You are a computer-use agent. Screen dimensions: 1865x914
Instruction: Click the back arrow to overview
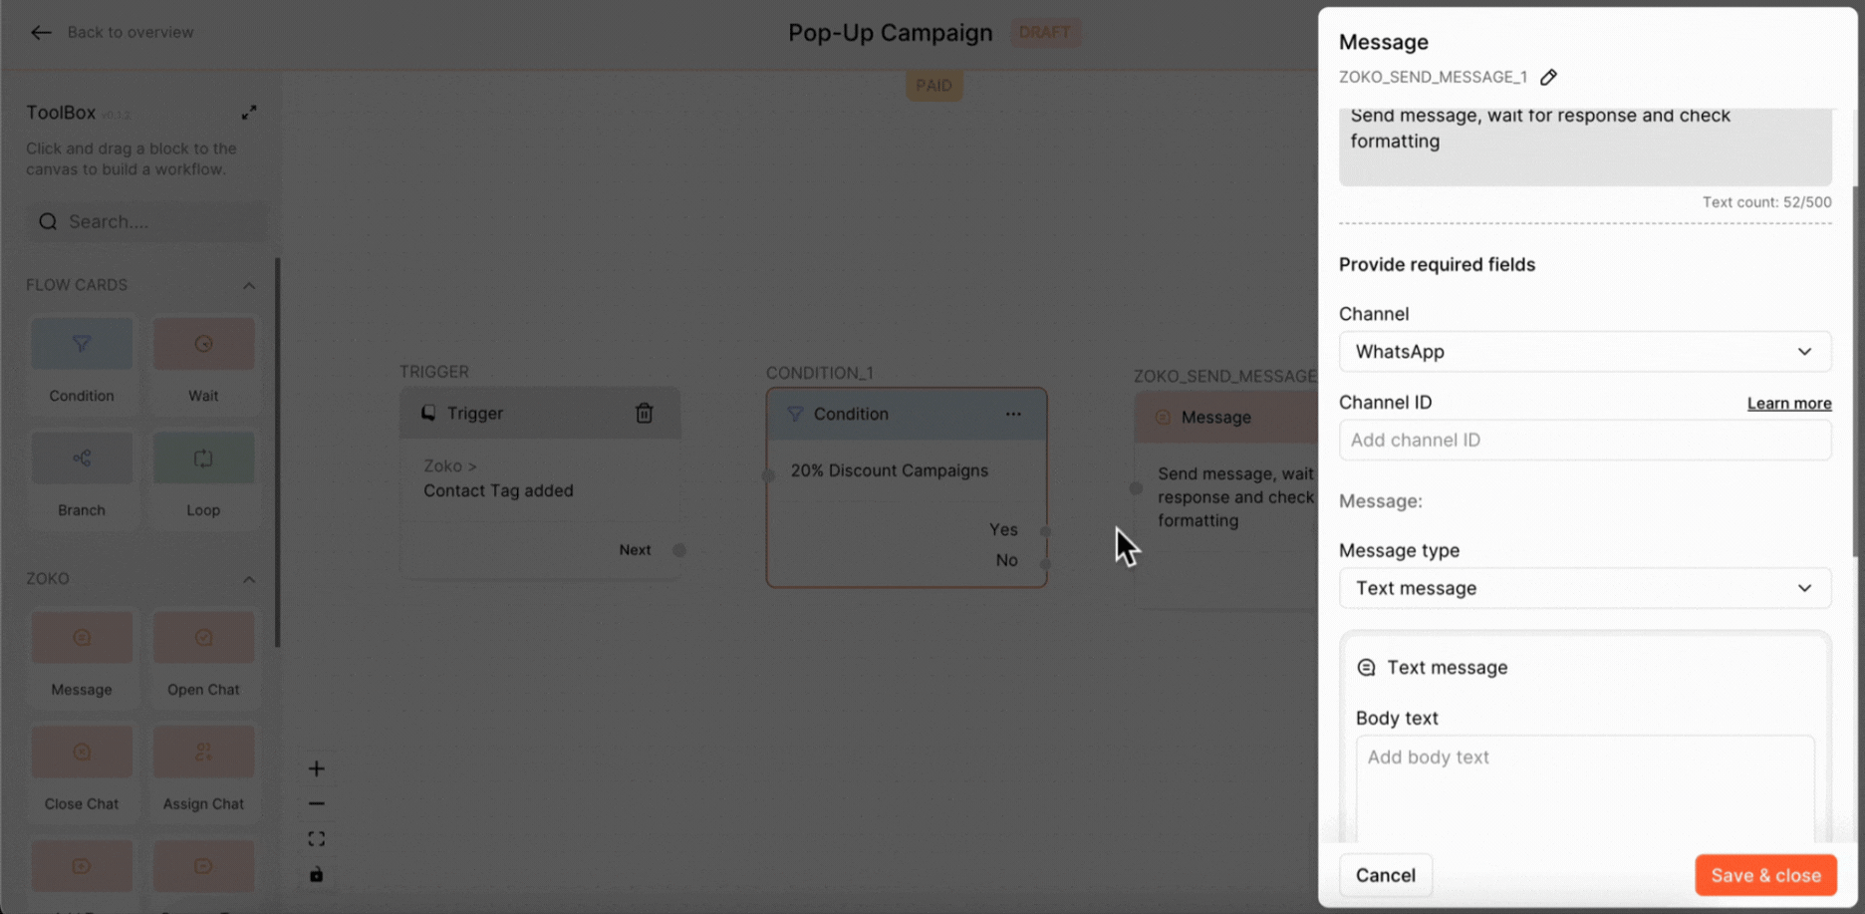coord(41,33)
